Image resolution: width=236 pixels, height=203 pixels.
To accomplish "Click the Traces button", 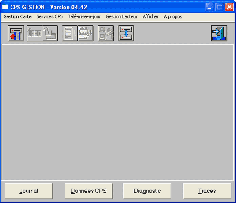I will pyautogui.click(x=207, y=191).
